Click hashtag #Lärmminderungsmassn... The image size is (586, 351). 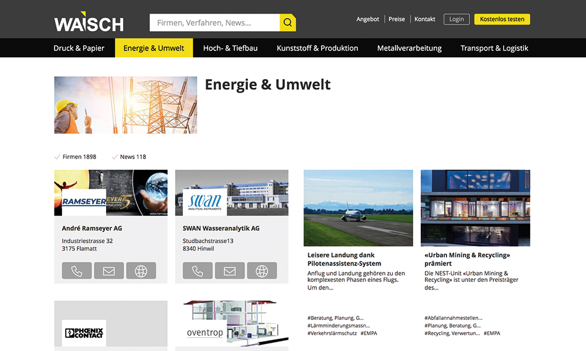pos(339,325)
